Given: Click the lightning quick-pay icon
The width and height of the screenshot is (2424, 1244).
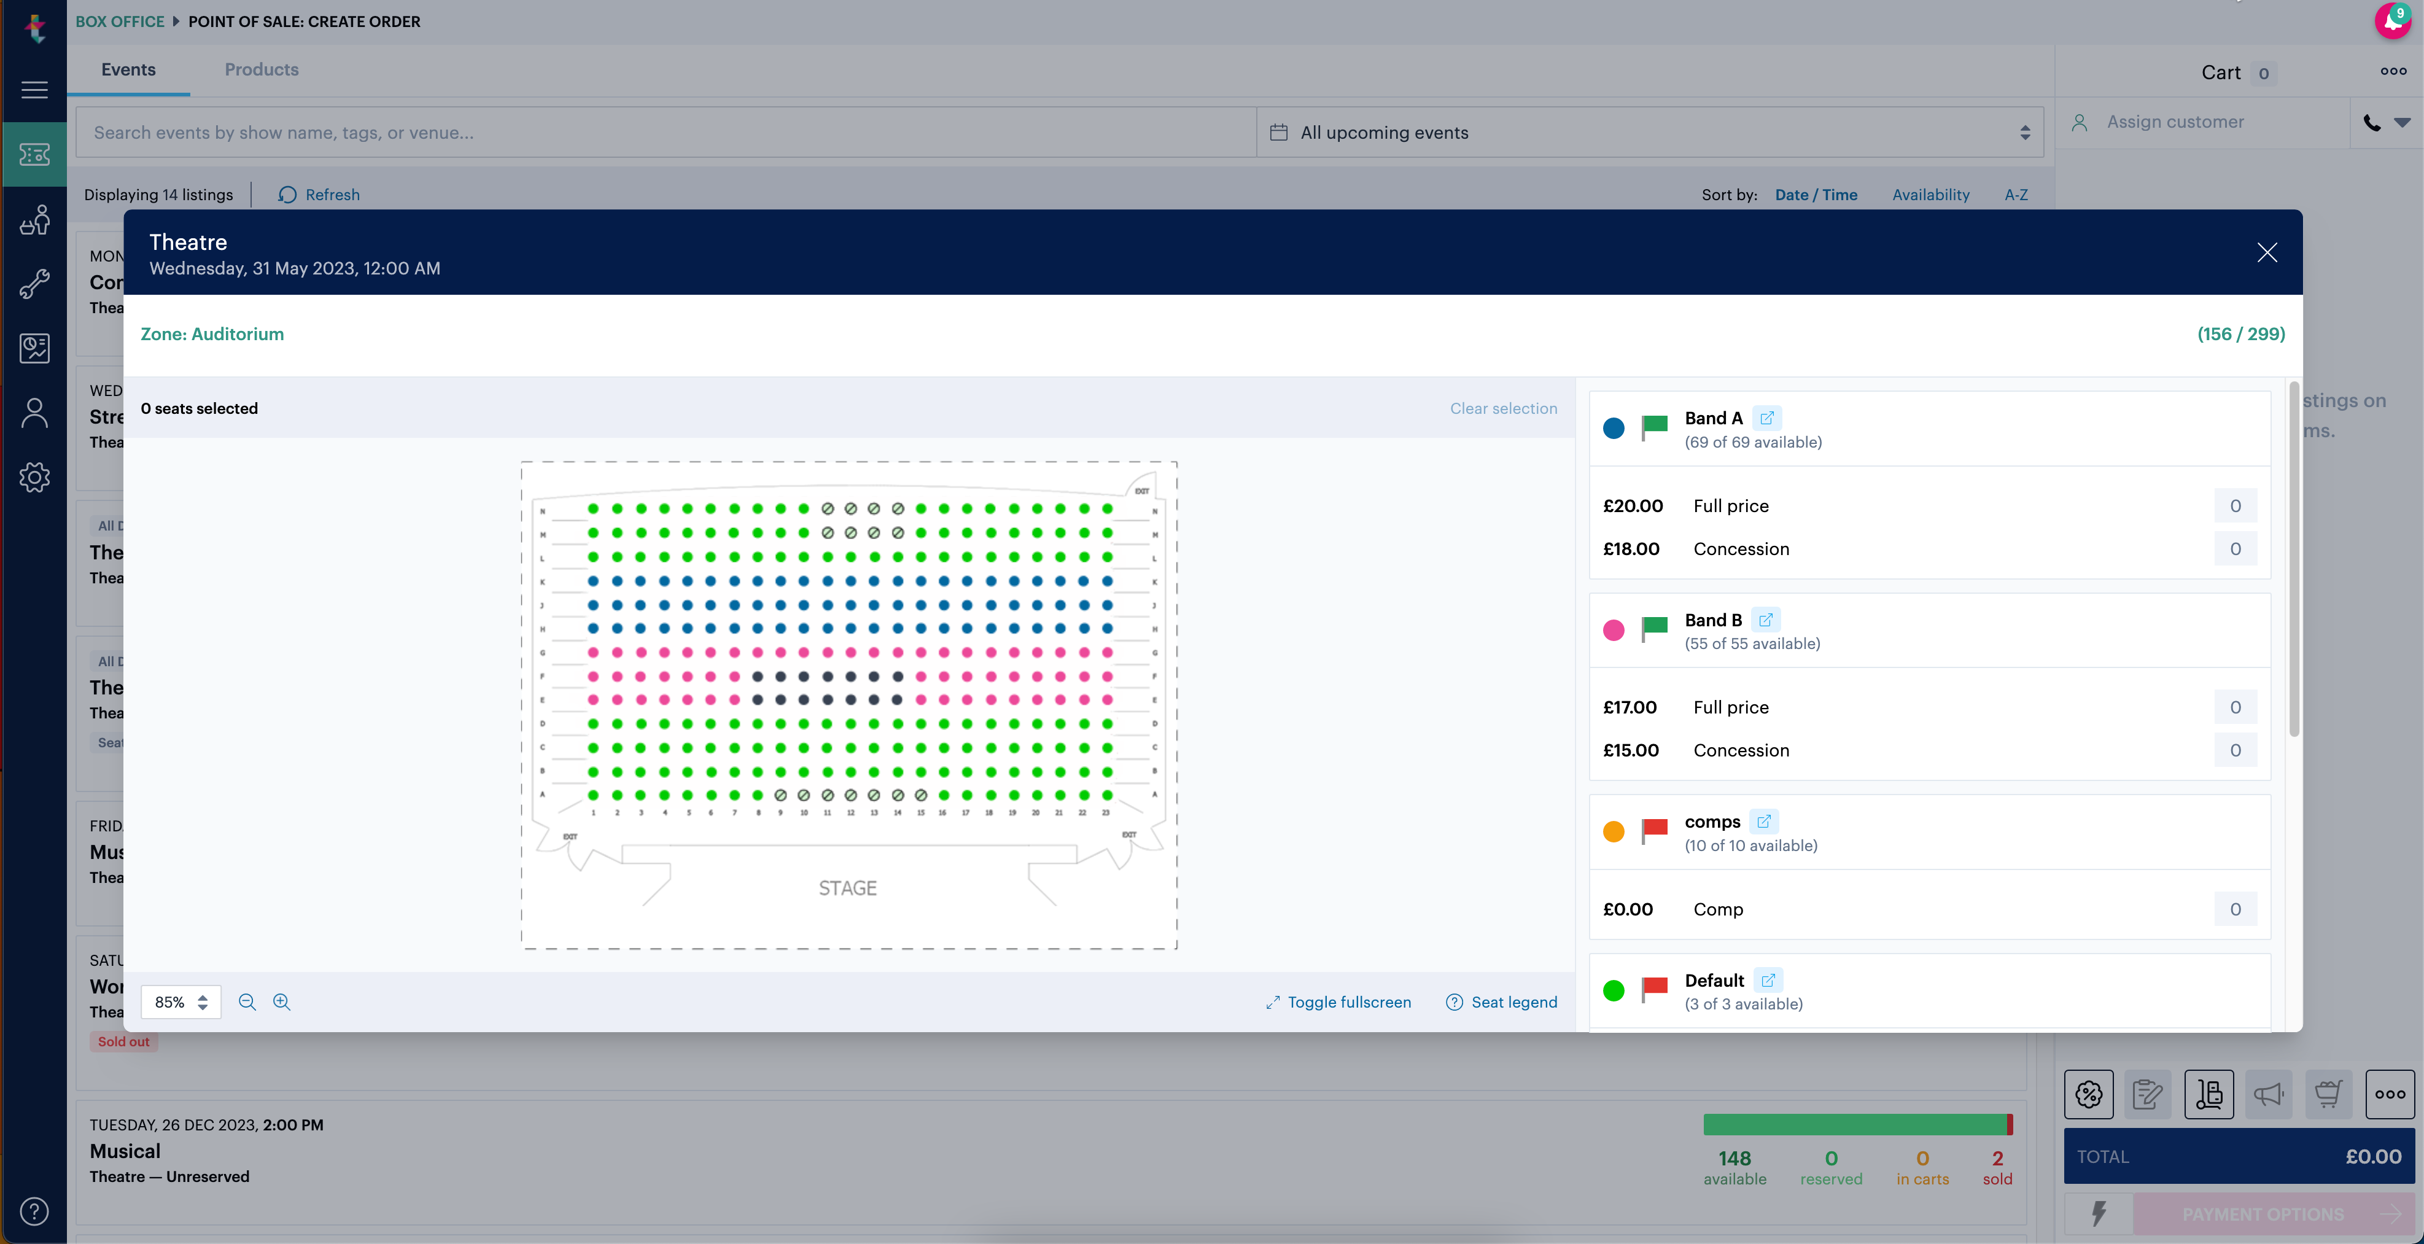Looking at the screenshot, I should tap(2099, 1214).
